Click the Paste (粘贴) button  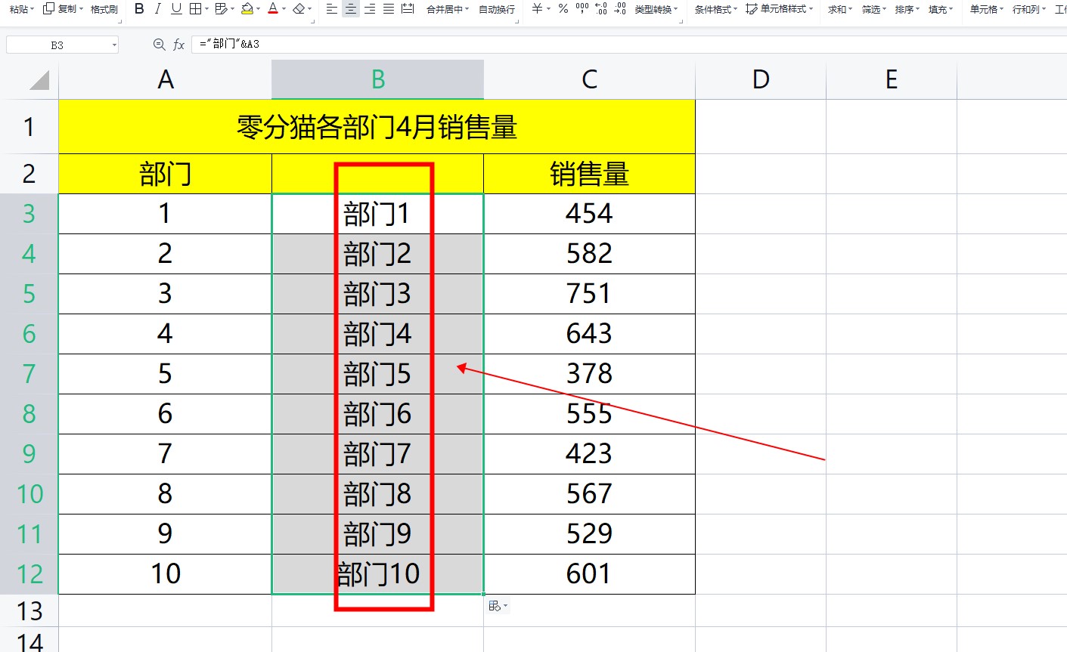18,9
